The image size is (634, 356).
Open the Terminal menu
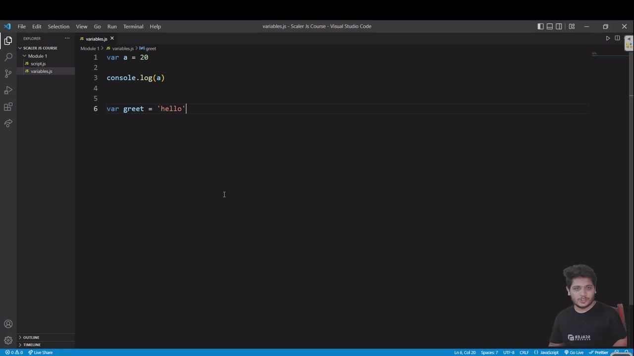[133, 26]
